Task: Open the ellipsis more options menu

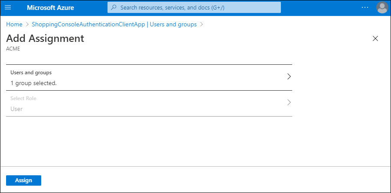Action: pos(365,8)
